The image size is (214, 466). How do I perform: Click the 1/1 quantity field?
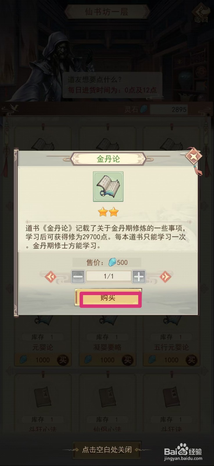click(109, 276)
